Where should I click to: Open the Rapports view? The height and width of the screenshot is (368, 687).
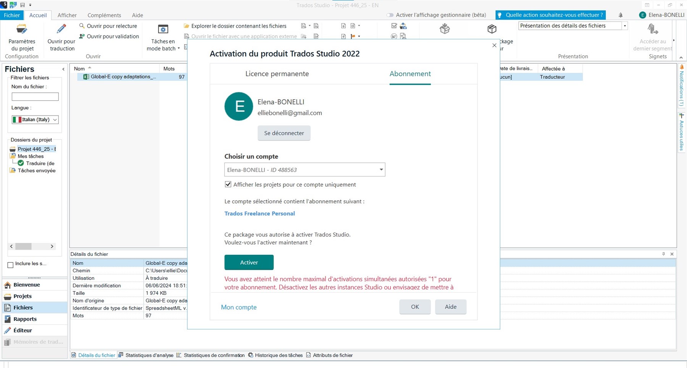(x=35, y=319)
